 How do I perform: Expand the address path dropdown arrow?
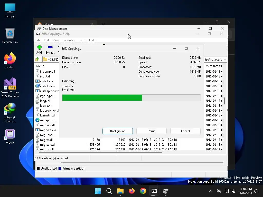224,59
